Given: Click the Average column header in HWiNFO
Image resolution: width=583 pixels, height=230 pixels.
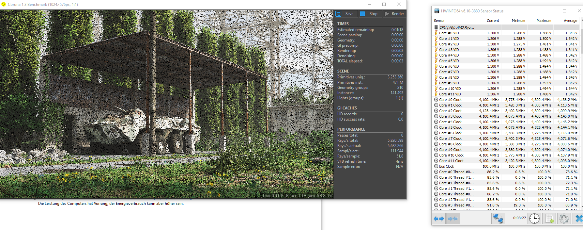Looking at the screenshot, I should click(566, 21).
